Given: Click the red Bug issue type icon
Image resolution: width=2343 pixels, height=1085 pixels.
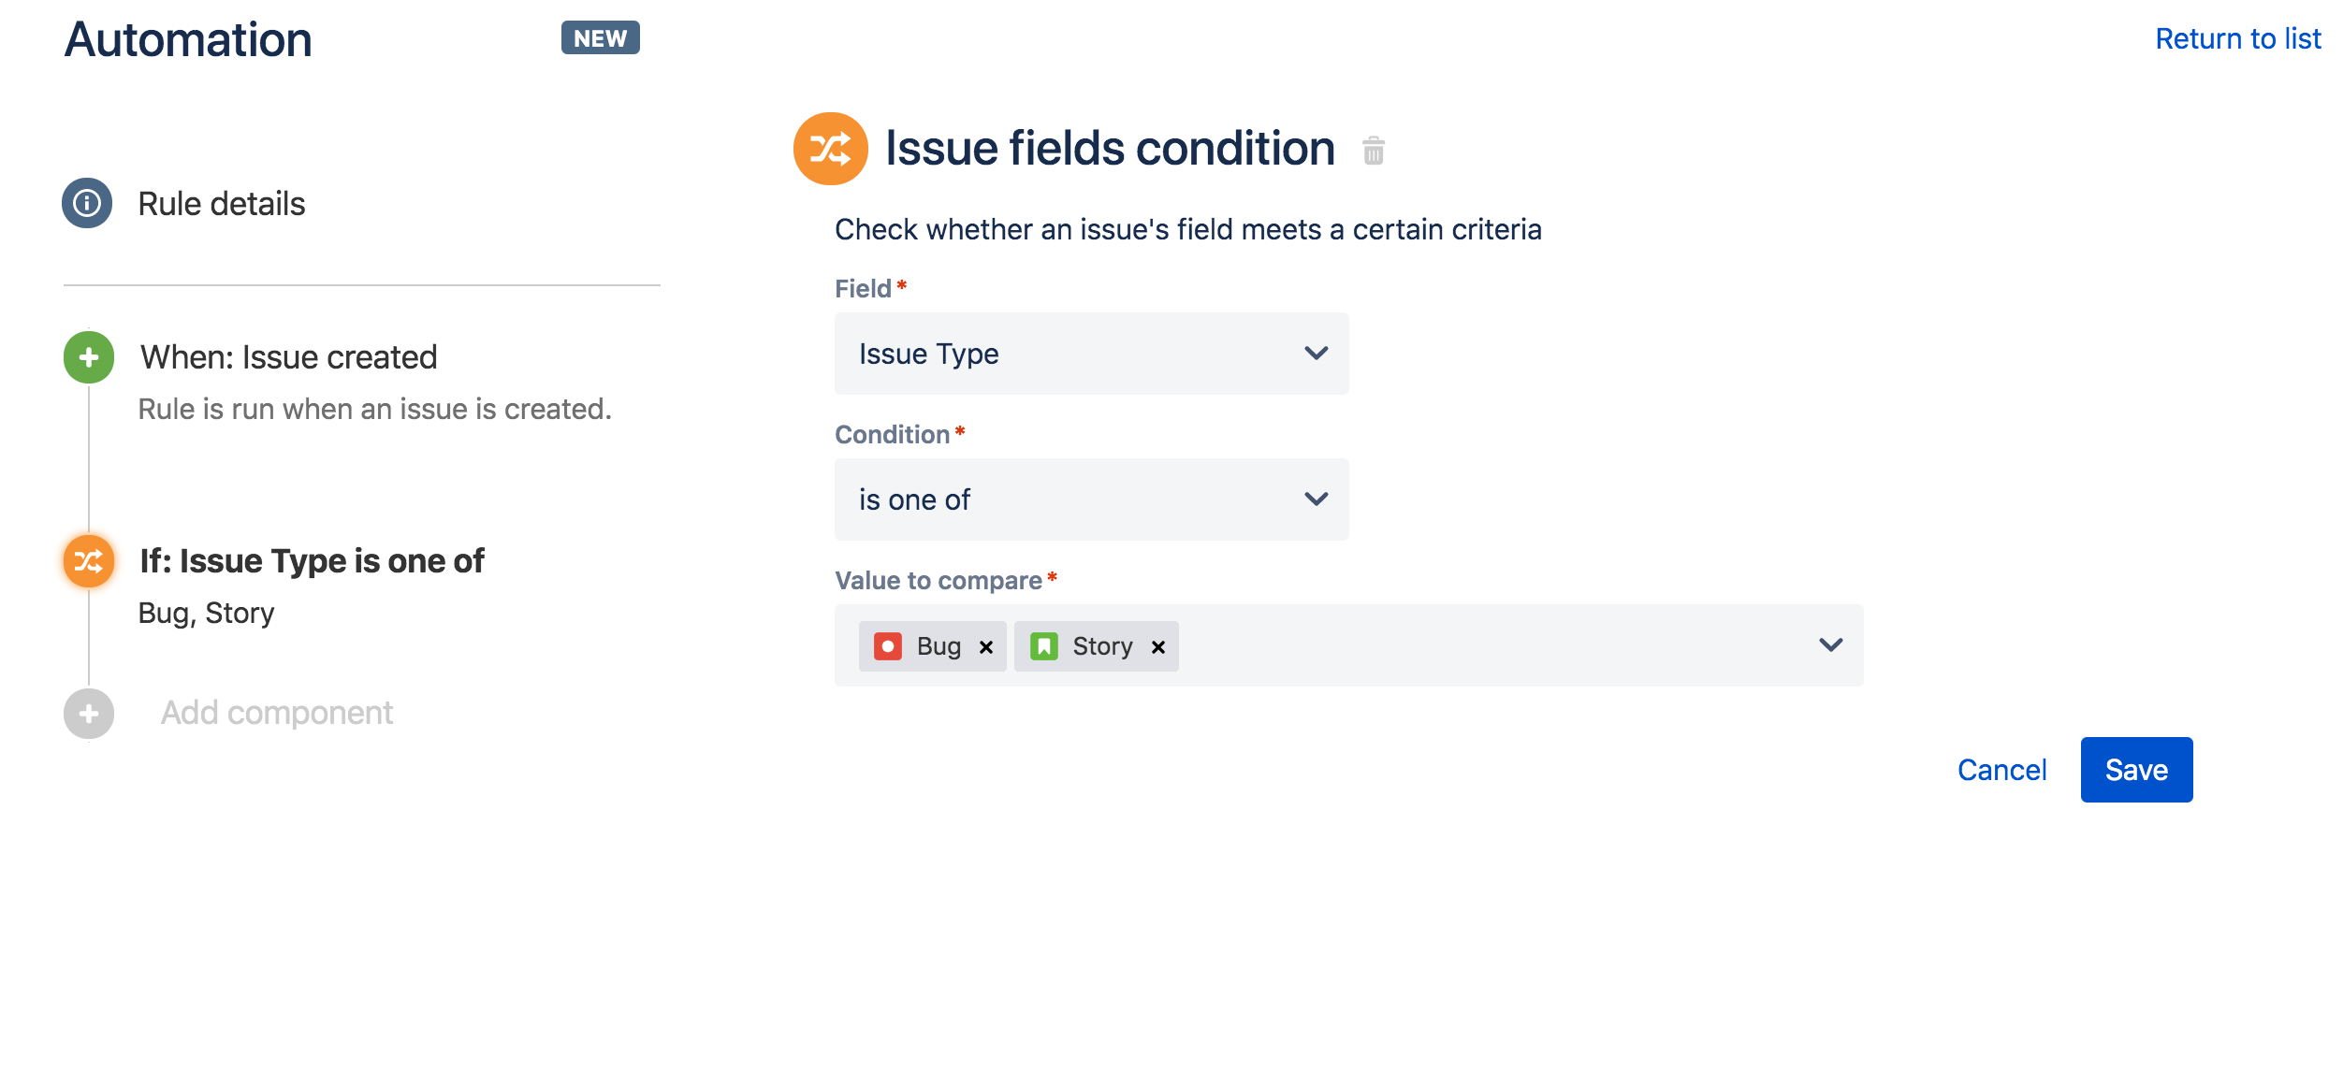Looking at the screenshot, I should point(887,646).
